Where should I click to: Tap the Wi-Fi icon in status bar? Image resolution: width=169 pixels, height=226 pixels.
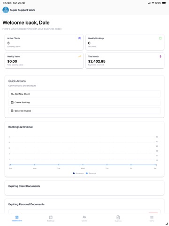click(153, 3)
